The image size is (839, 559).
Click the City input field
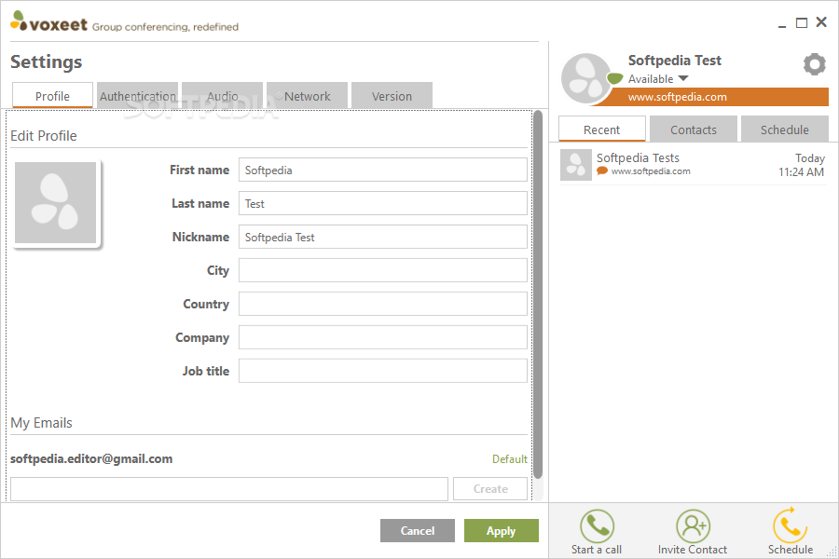click(382, 270)
